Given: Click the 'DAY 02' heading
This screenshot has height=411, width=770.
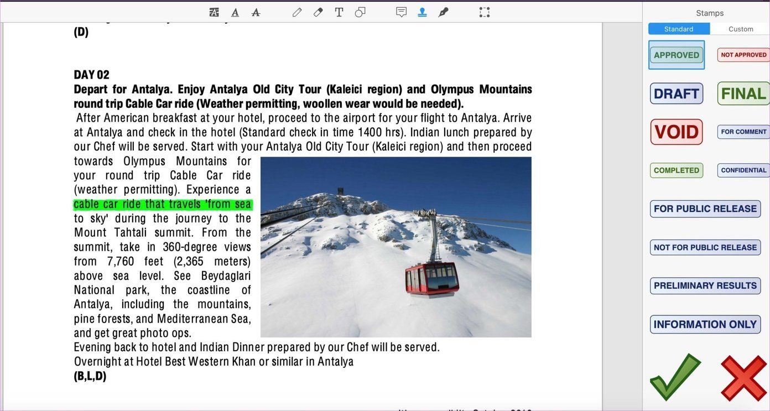Looking at the screenshot, I should 92,75.
